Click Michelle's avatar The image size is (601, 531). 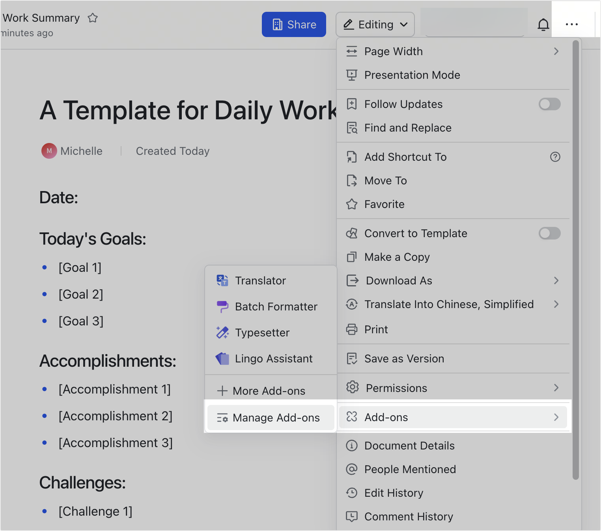pos(49,151)
